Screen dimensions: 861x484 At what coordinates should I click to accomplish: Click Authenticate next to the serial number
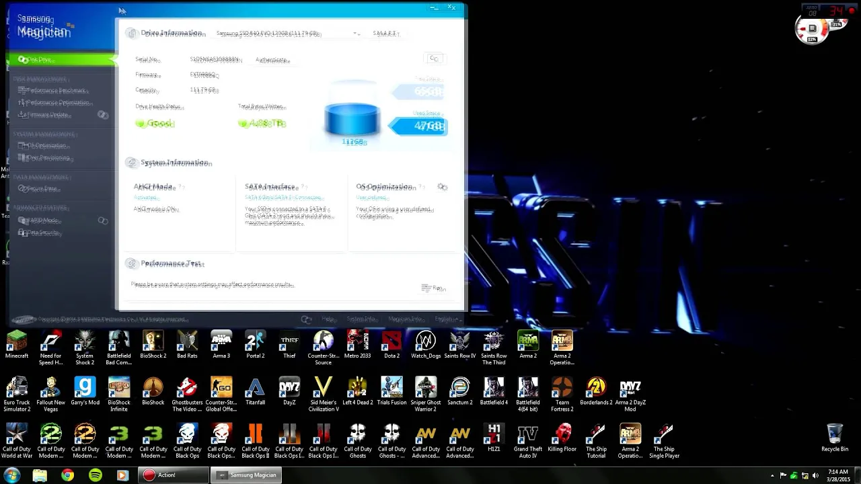272,60
